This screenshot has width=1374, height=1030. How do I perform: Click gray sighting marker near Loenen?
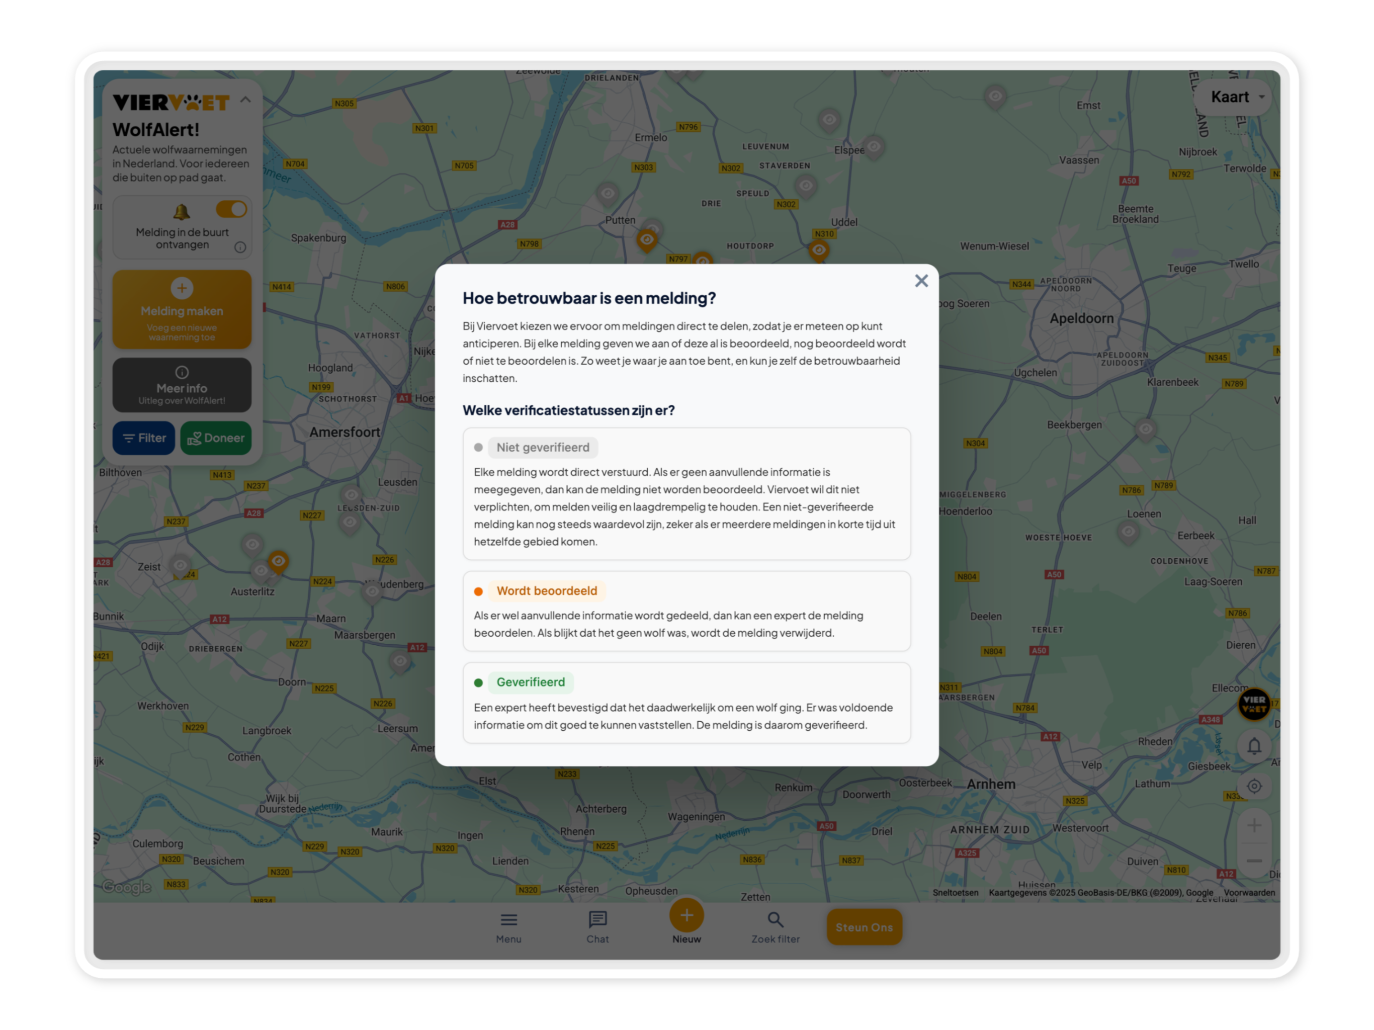coord(1128,532)
